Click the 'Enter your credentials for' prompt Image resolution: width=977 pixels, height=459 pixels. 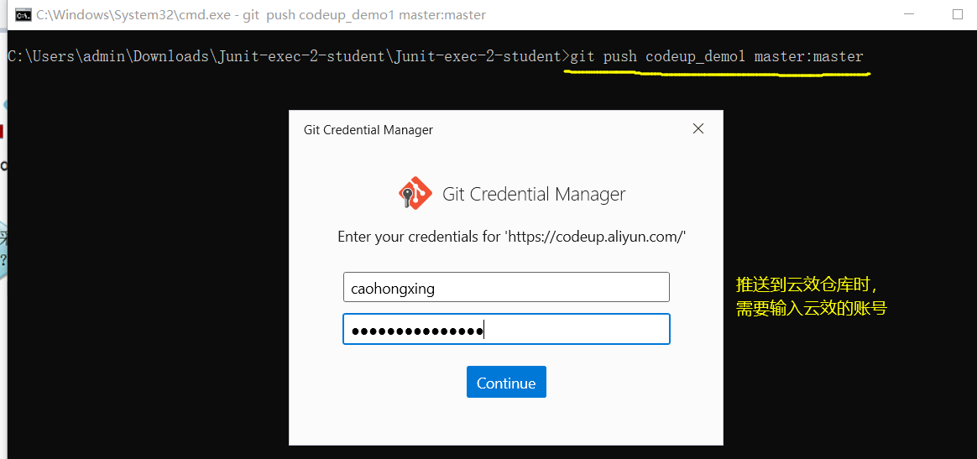tap(419, 237)
